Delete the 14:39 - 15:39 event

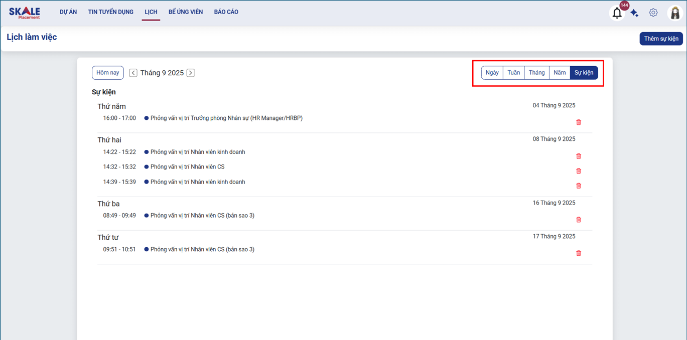tap(579, 186)
